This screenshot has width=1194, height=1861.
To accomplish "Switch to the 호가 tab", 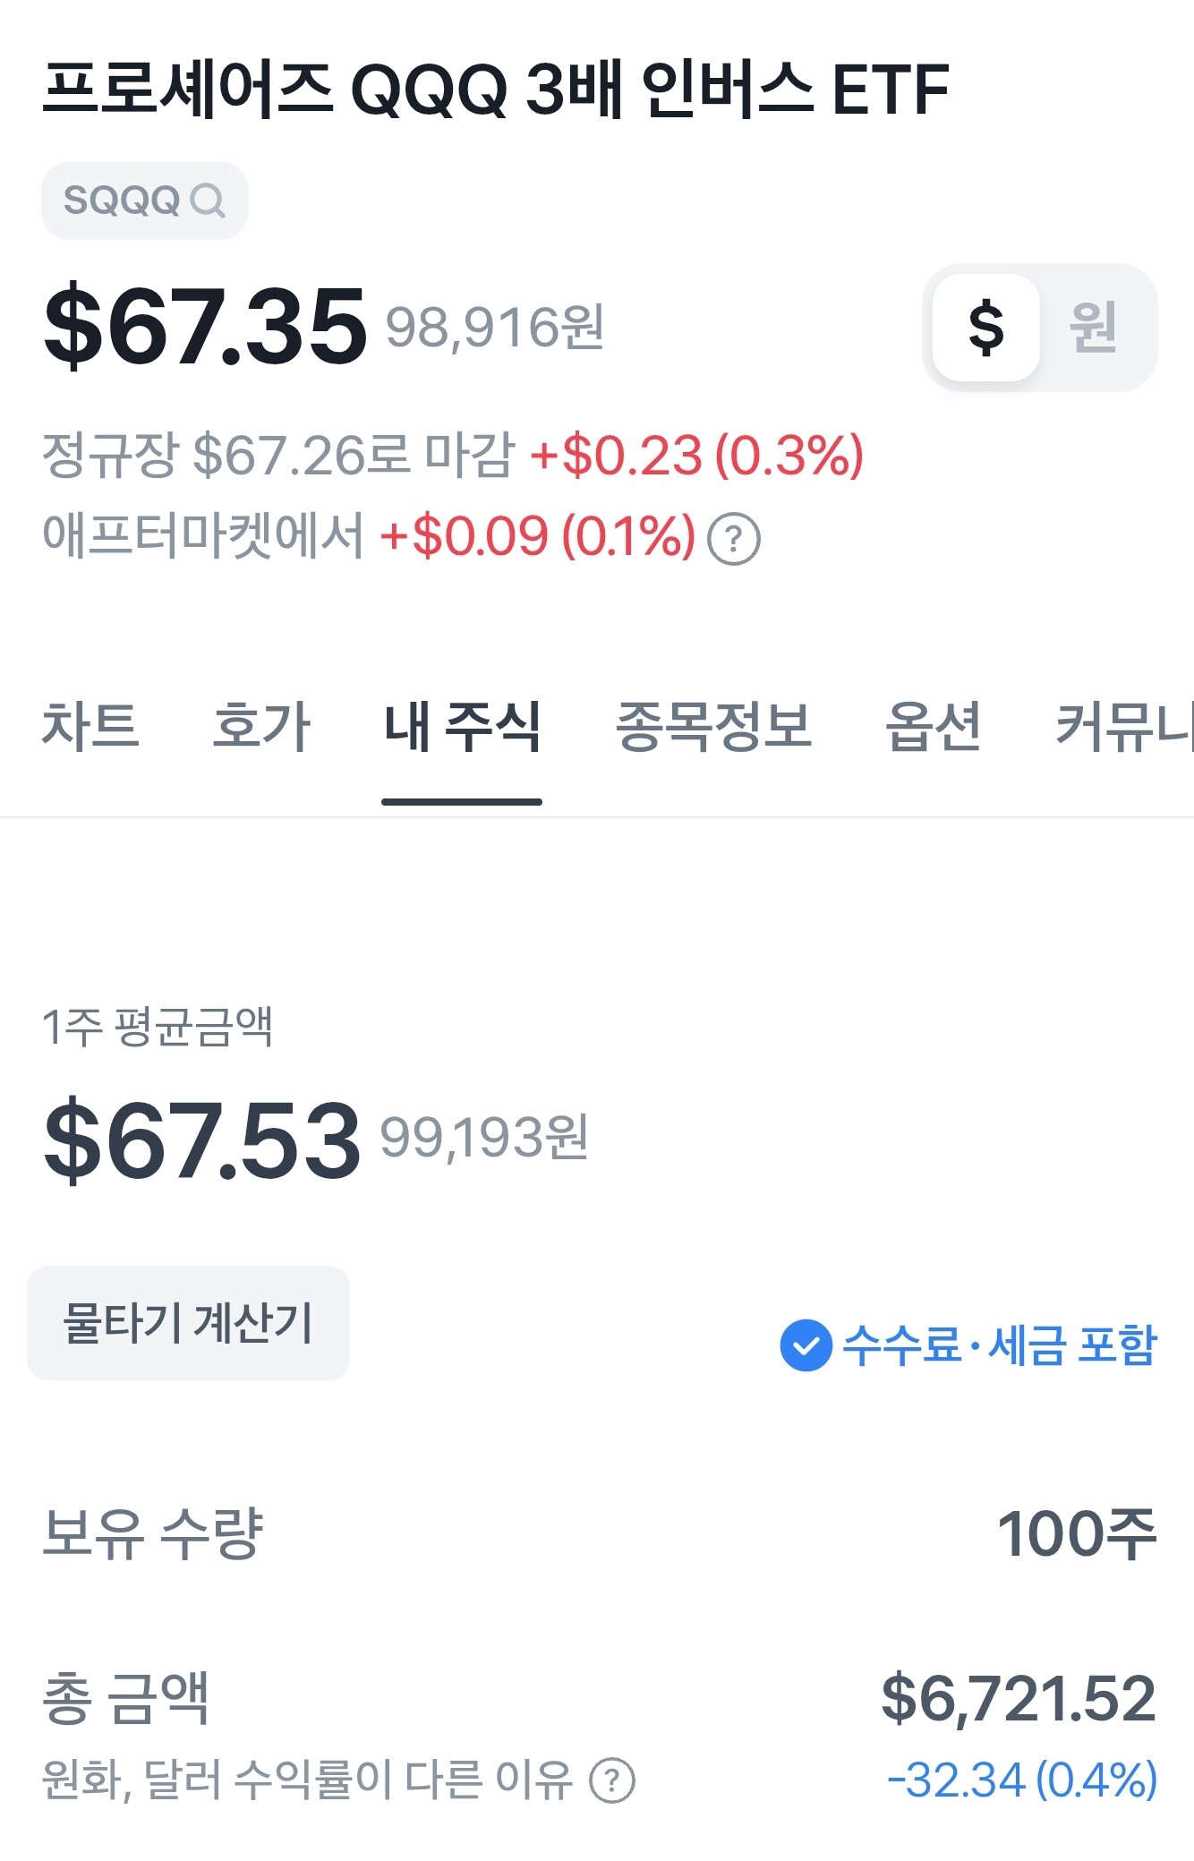I will (x=261, y=726).
